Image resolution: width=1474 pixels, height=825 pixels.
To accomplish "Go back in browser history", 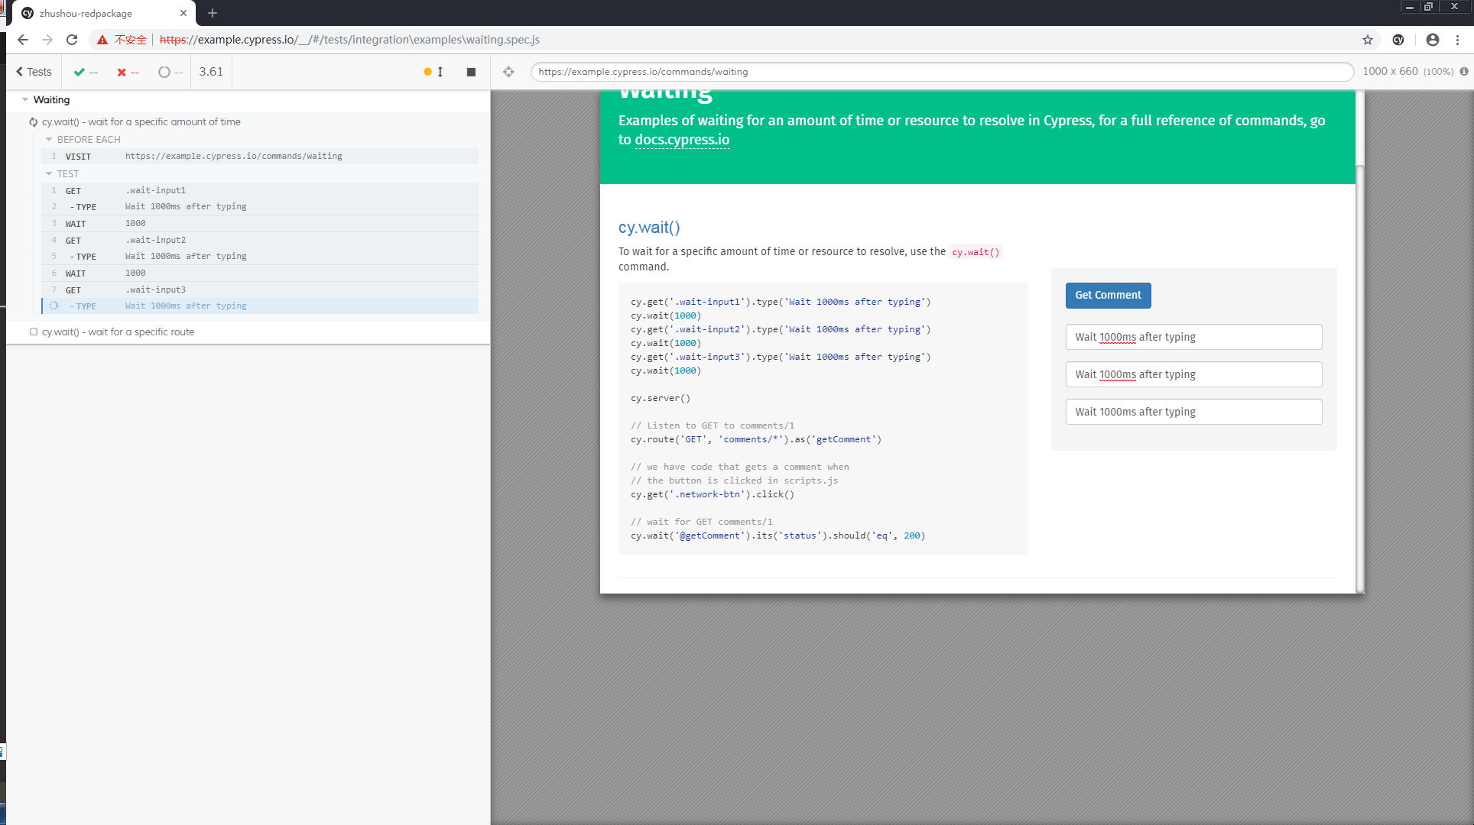I will tap(23, 40).
